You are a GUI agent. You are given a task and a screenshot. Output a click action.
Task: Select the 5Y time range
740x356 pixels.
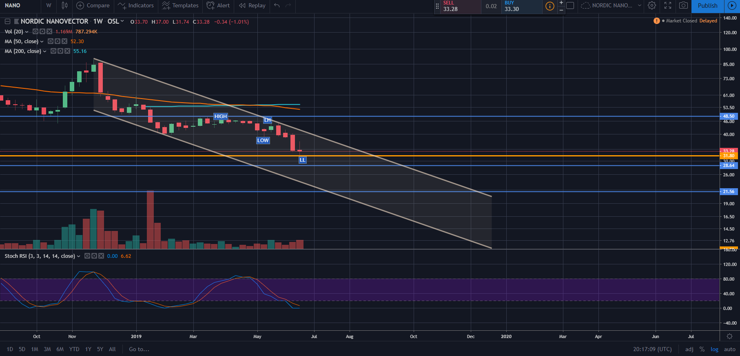tap(100, 349)
